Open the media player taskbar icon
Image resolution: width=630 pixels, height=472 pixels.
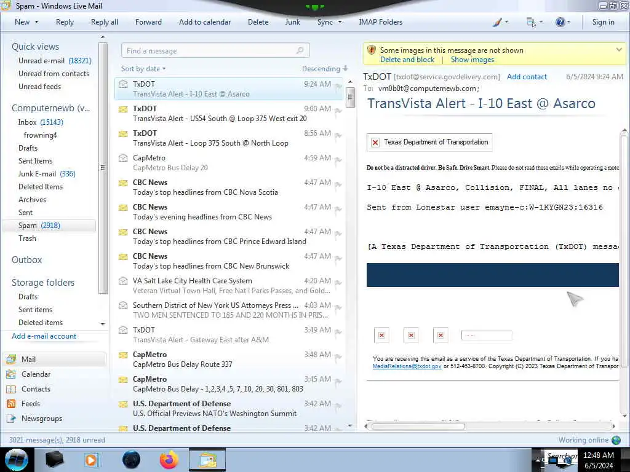(x=91, y=460)
